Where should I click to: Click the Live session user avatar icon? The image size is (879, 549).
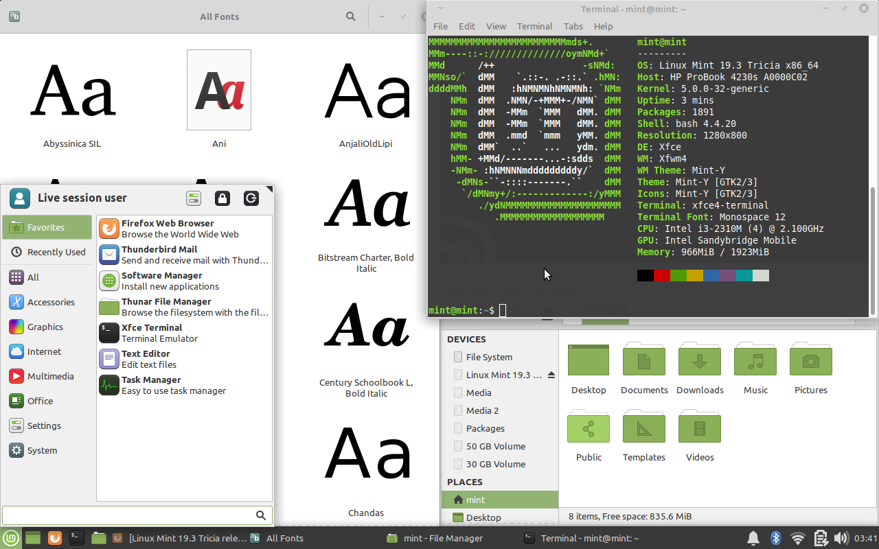pyautogui.click(x=20, y=198)
